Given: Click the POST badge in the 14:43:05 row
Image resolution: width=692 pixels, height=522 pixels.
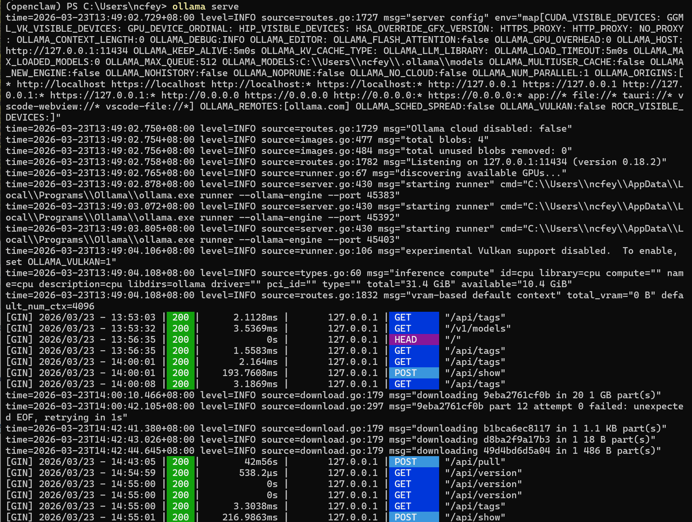Looking at the screenshot, I should (414, 462).
